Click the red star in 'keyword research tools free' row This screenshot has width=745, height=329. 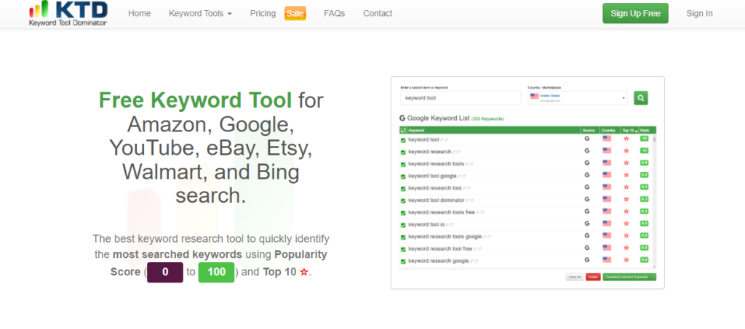[x=626, y=211]
